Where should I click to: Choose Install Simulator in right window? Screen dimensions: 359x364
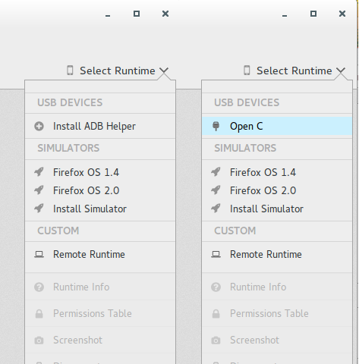pyautogui.click(x=277, y=209)
